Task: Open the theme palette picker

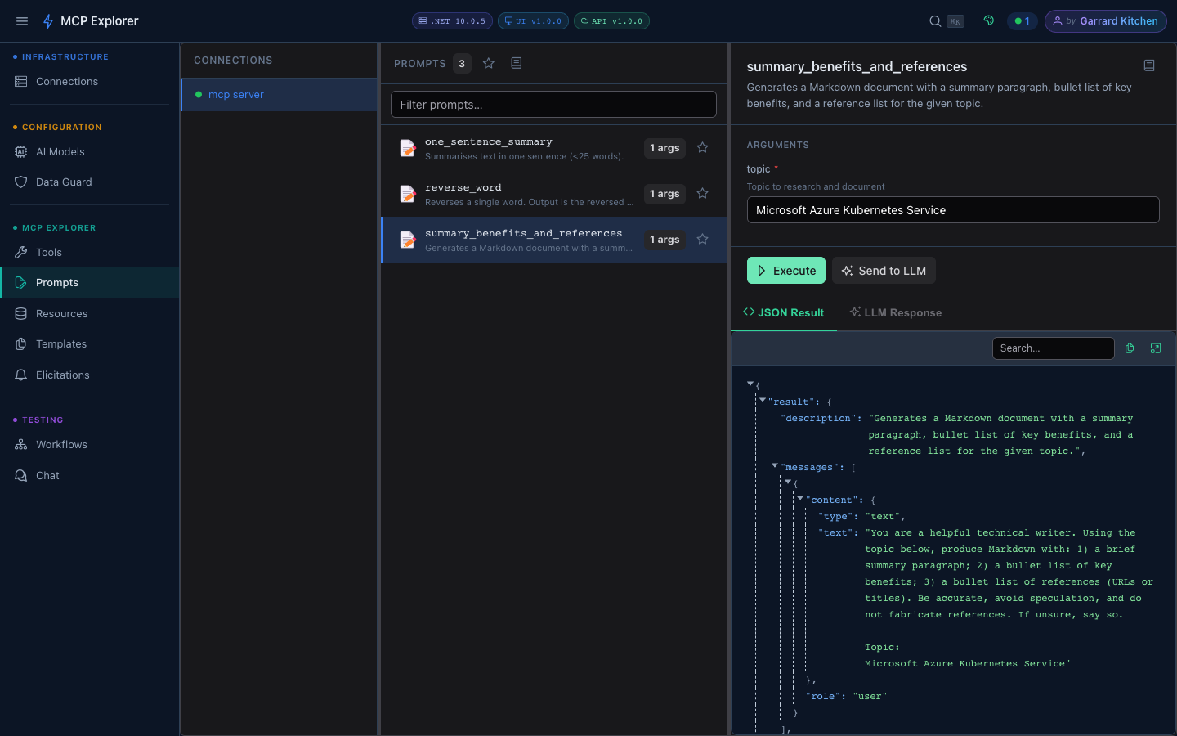Action: click(x=988, y=20)
